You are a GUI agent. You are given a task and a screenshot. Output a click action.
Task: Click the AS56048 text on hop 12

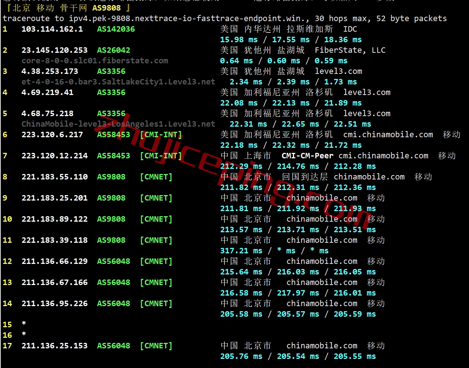pos(114,261)
